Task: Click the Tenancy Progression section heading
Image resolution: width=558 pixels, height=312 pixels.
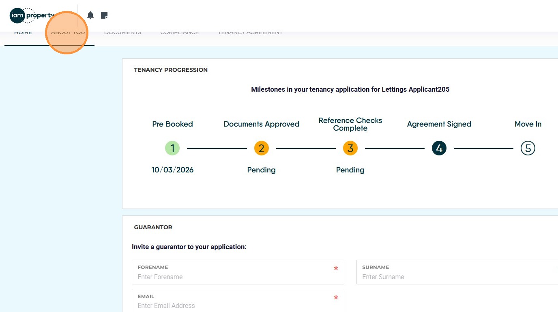Action: click(x=171, y=70)
